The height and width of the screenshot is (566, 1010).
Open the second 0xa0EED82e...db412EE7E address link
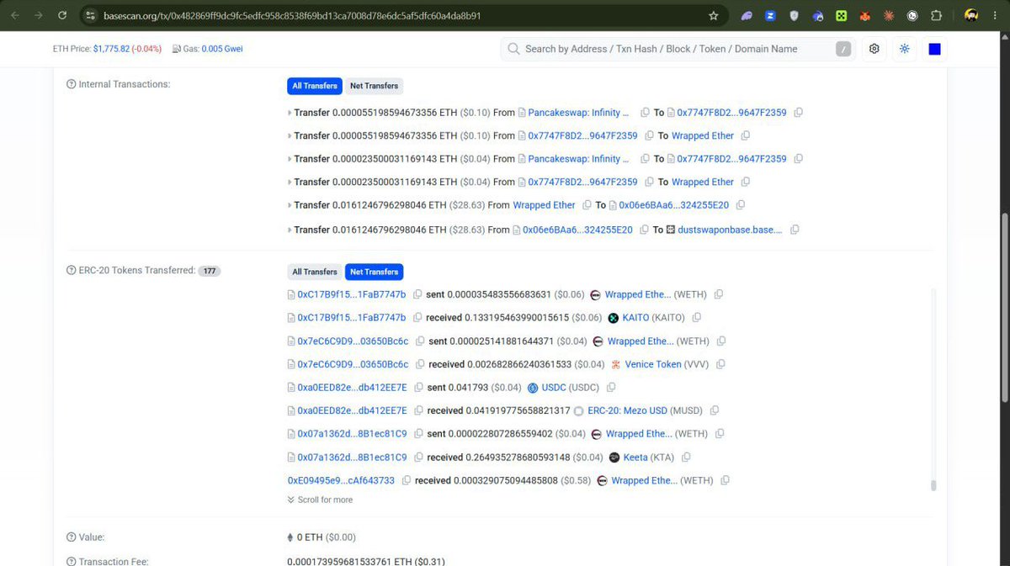(352, 410)
